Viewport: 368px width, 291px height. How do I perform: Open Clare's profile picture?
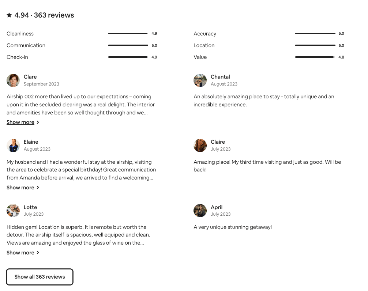pyautogui.click(x=13, y=80)
